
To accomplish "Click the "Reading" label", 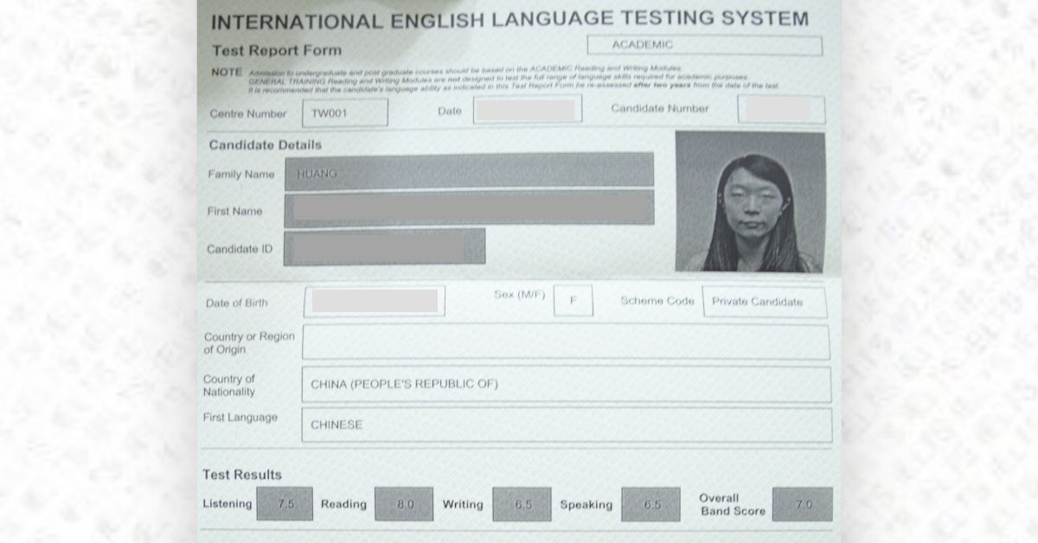I will (x=343, y=504).
